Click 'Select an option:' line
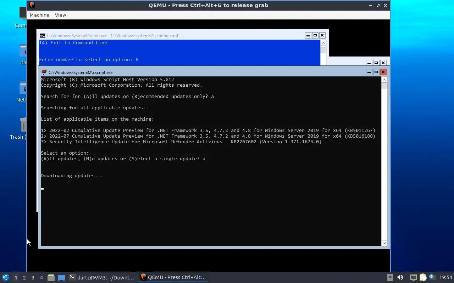The image size is (454, 283). click(65, 153)
